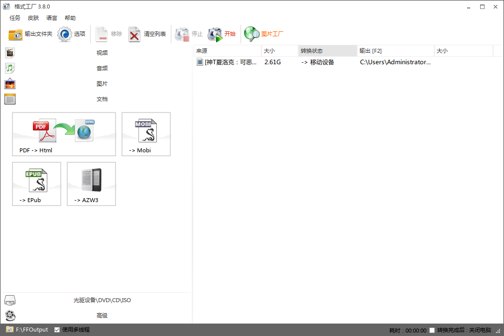The image size is (504, 336).
Task: Click the 视频 film clapper icon
Action: (10, 53)
